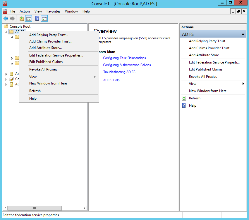Collapse the AD FS tree node

click(6, 32)
